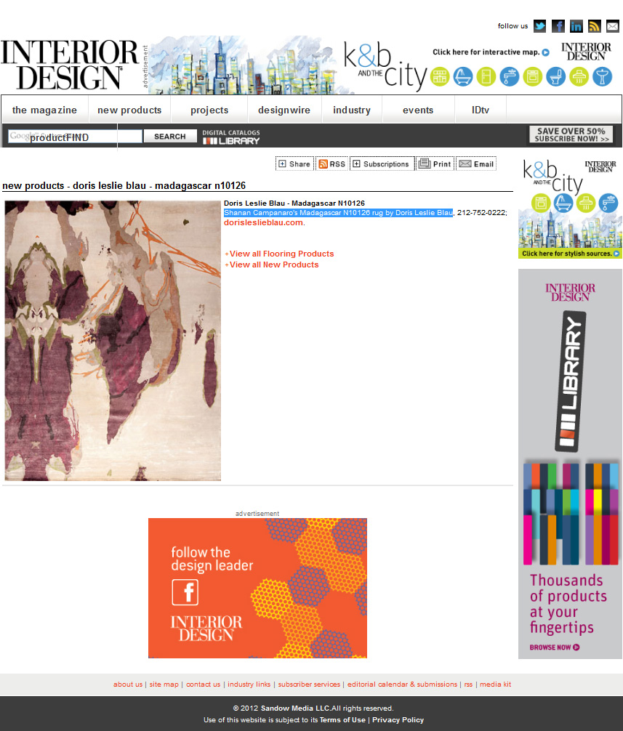The width and height of the screenshot is (623, 731).
Task: Click the oven icon in sidebar k&b ad
Action: point(541,203)
